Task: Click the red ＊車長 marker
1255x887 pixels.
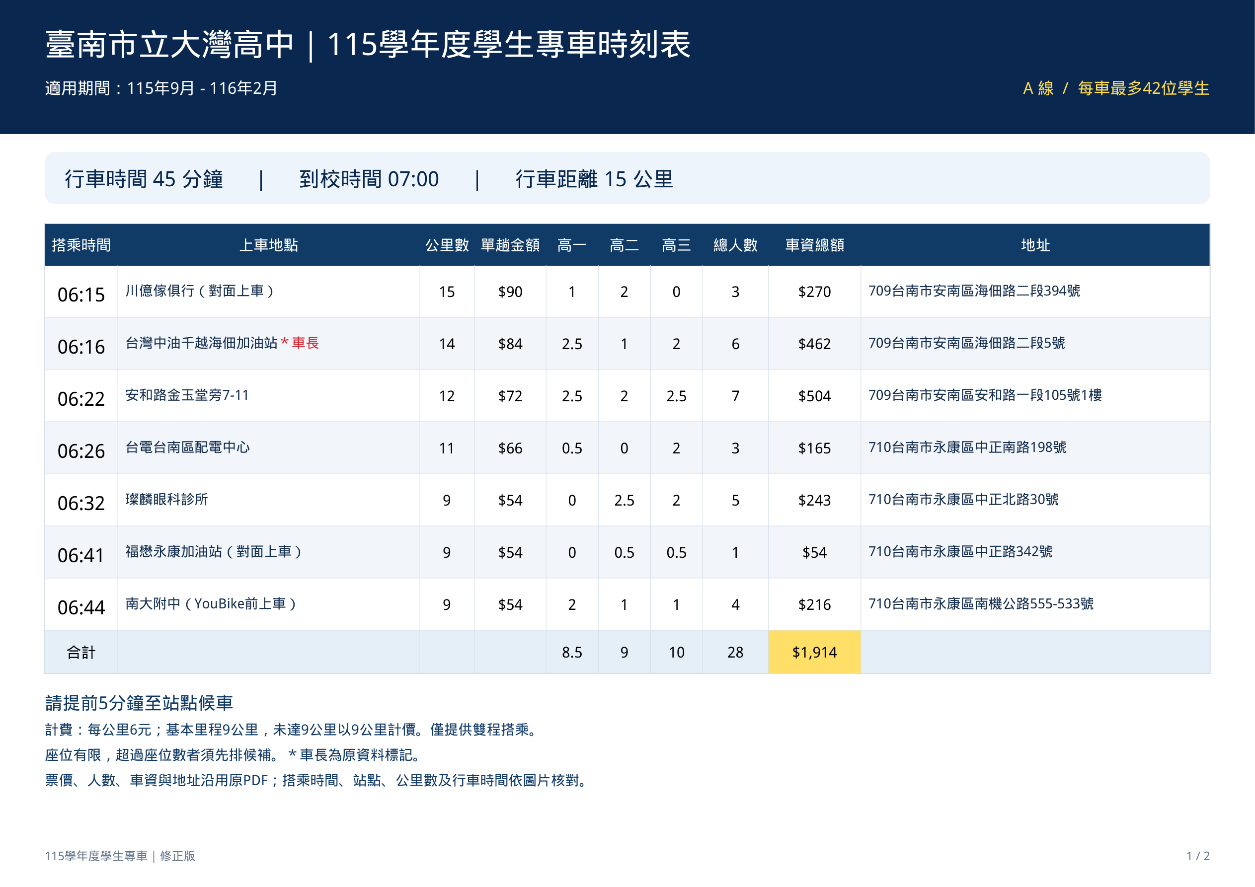Action: (x=300, y=343)
